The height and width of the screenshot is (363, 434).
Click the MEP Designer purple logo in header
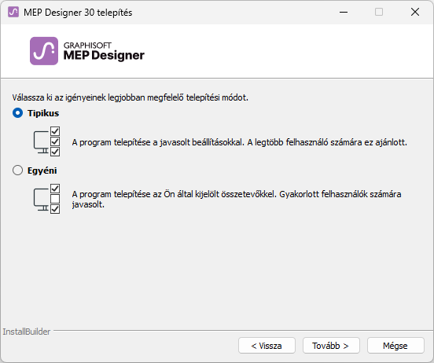click(x=44, y=51)
